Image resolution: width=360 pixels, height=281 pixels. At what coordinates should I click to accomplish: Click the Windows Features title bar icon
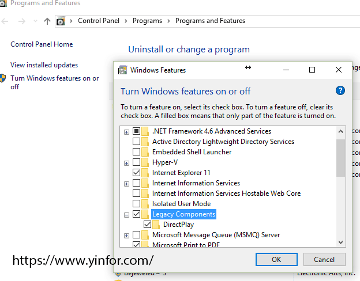[x=122, y=70]
